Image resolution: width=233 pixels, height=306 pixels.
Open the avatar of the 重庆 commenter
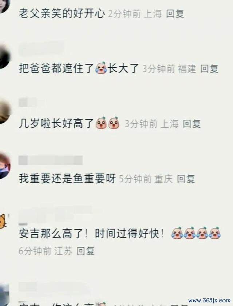(x=5, y=166)
